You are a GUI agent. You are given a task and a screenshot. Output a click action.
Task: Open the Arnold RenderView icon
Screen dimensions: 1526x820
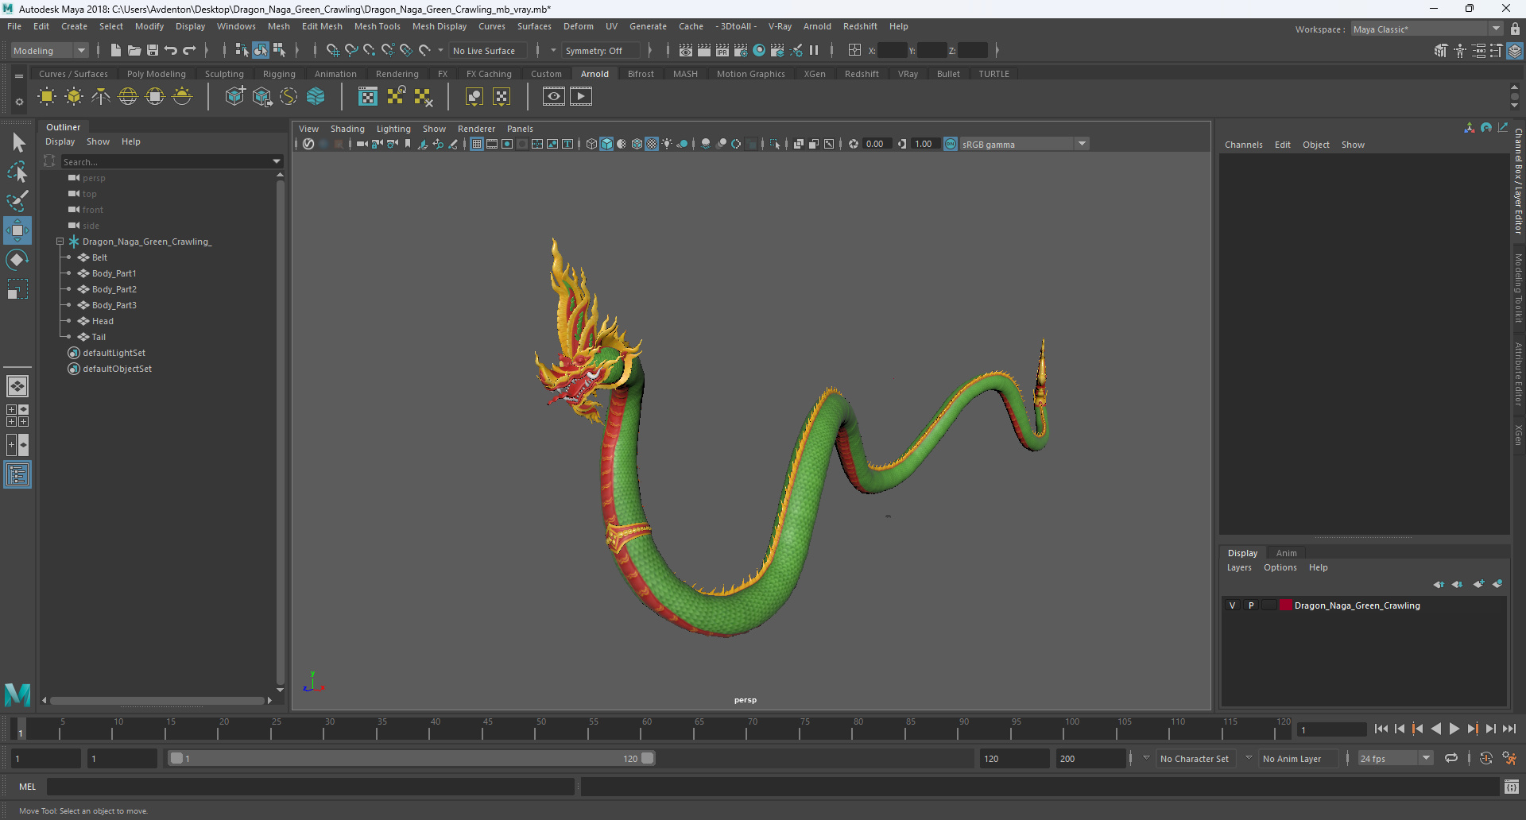tap(554, 97)
